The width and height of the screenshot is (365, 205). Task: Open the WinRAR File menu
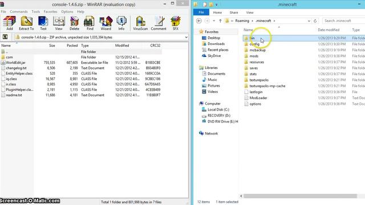[x=3, y=11]
